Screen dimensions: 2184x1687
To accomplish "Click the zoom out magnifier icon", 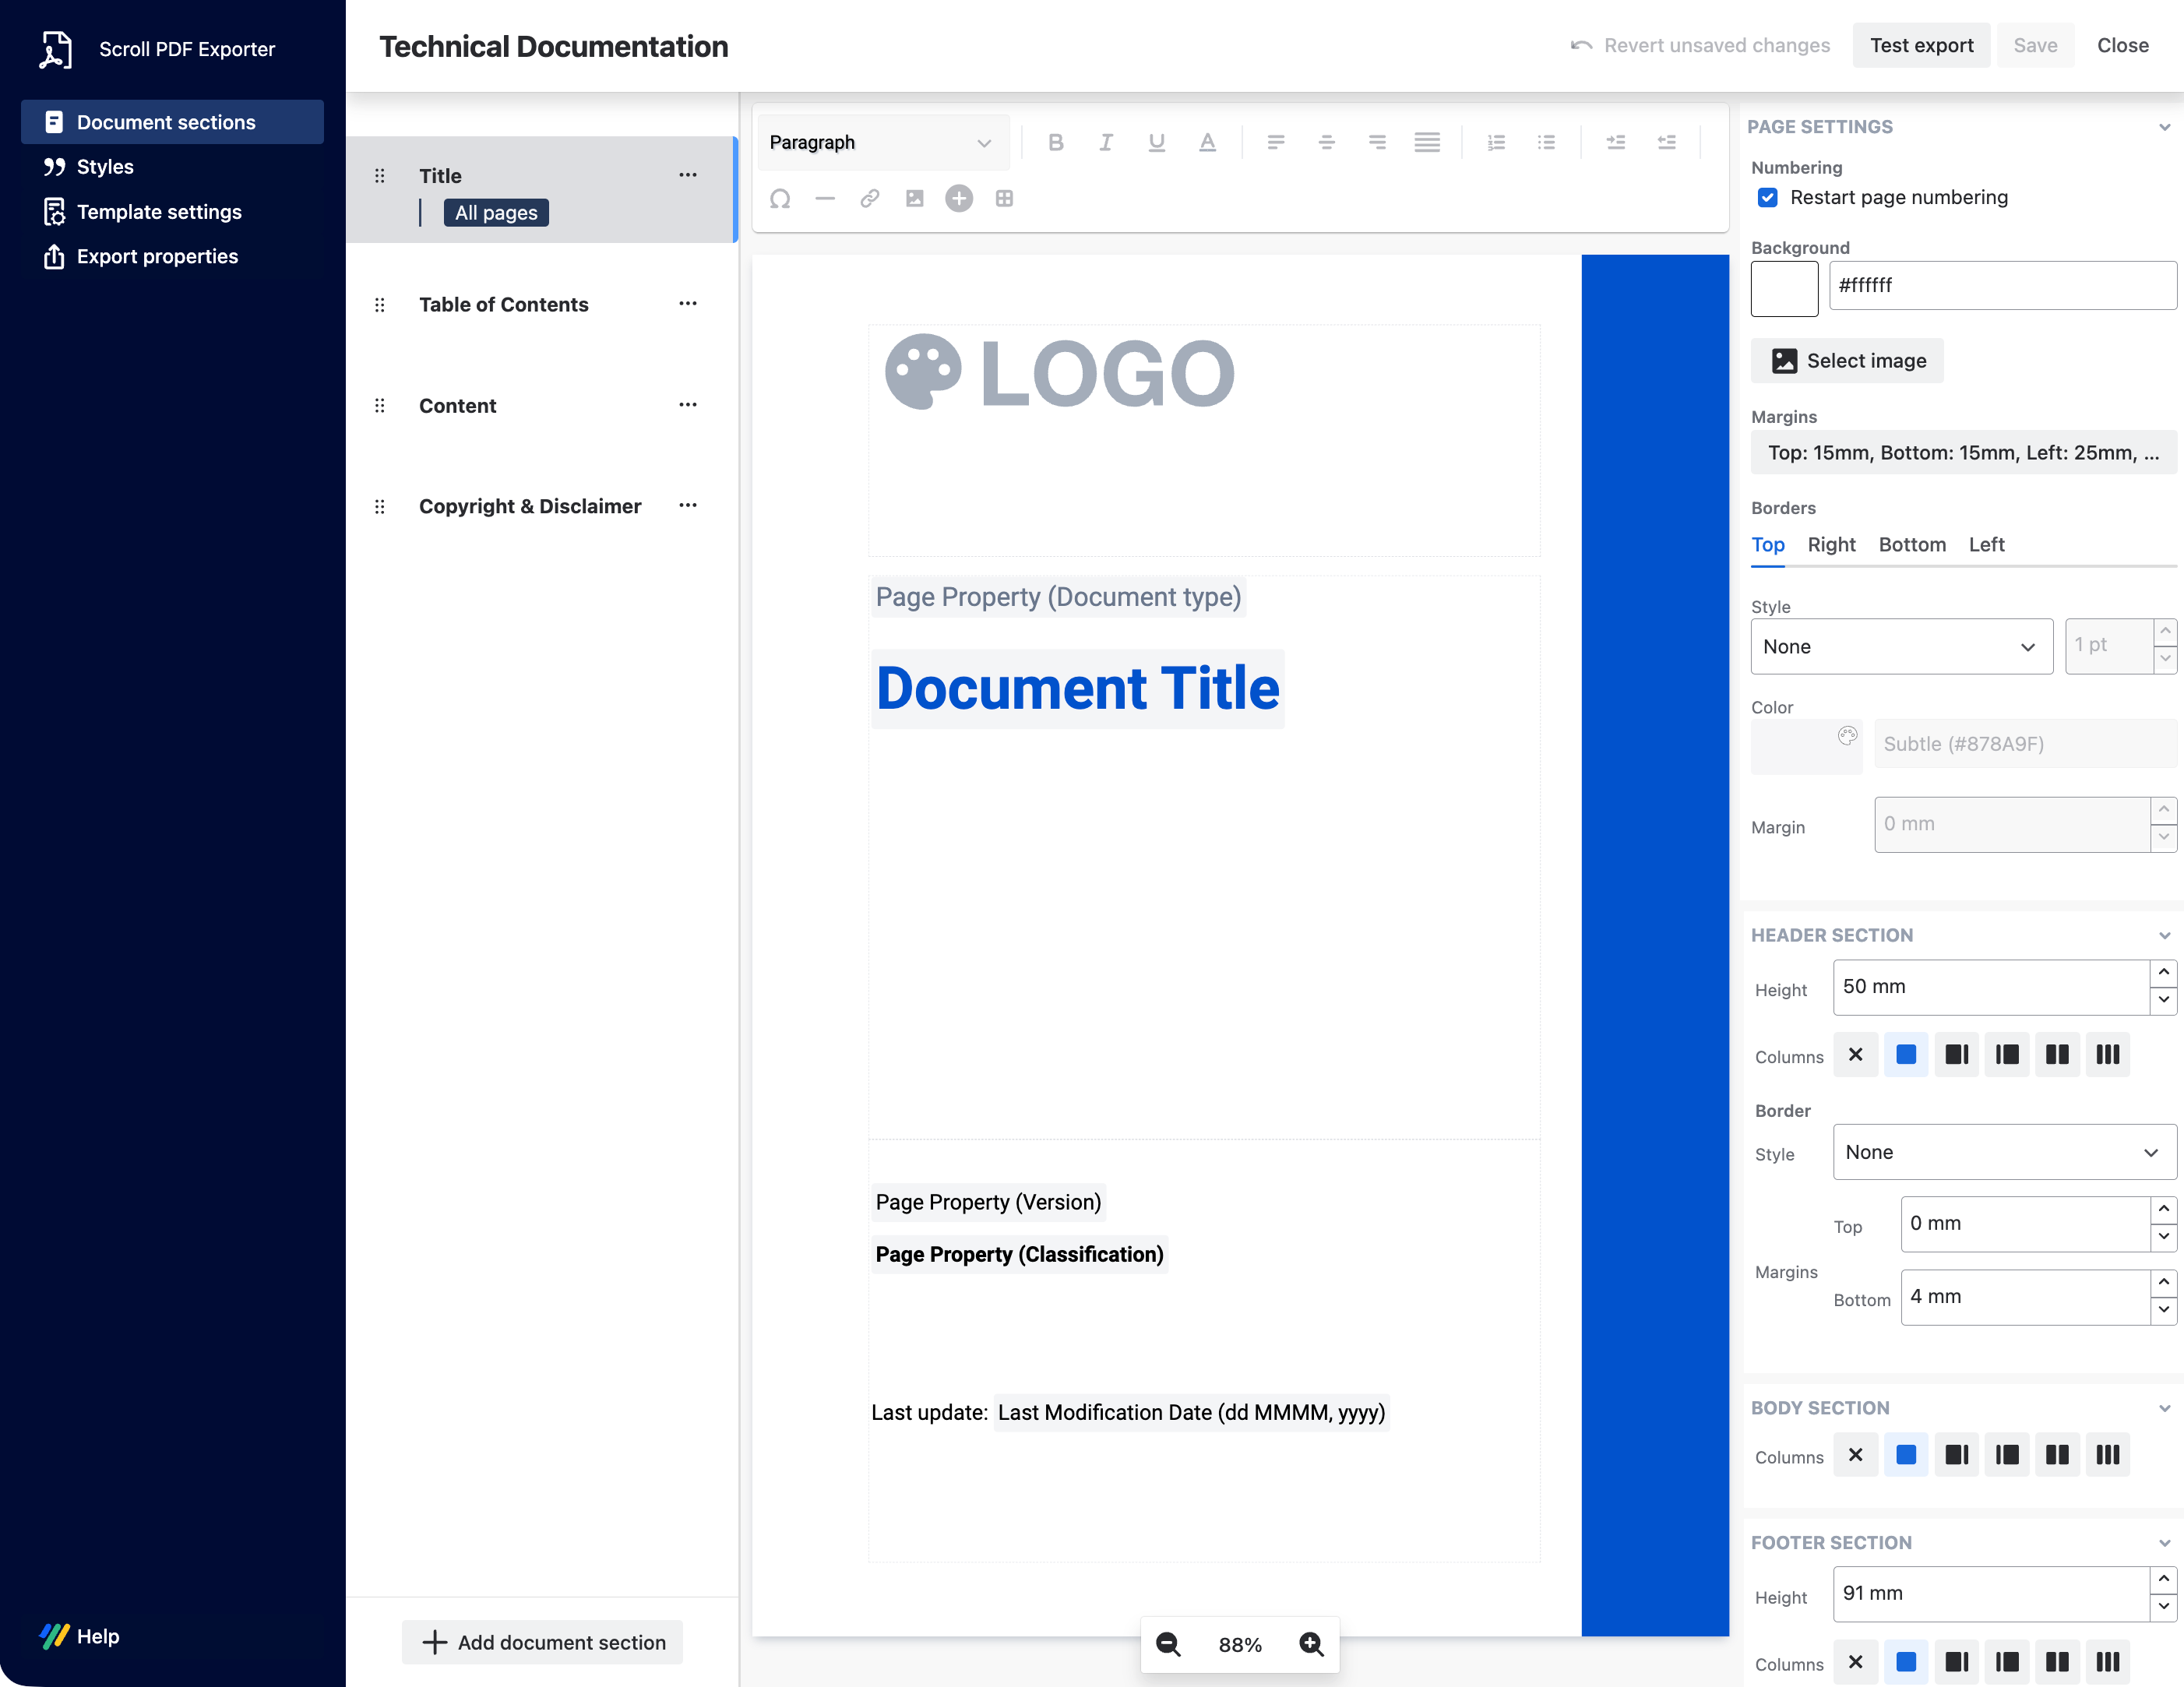I will [1168, 1644].
